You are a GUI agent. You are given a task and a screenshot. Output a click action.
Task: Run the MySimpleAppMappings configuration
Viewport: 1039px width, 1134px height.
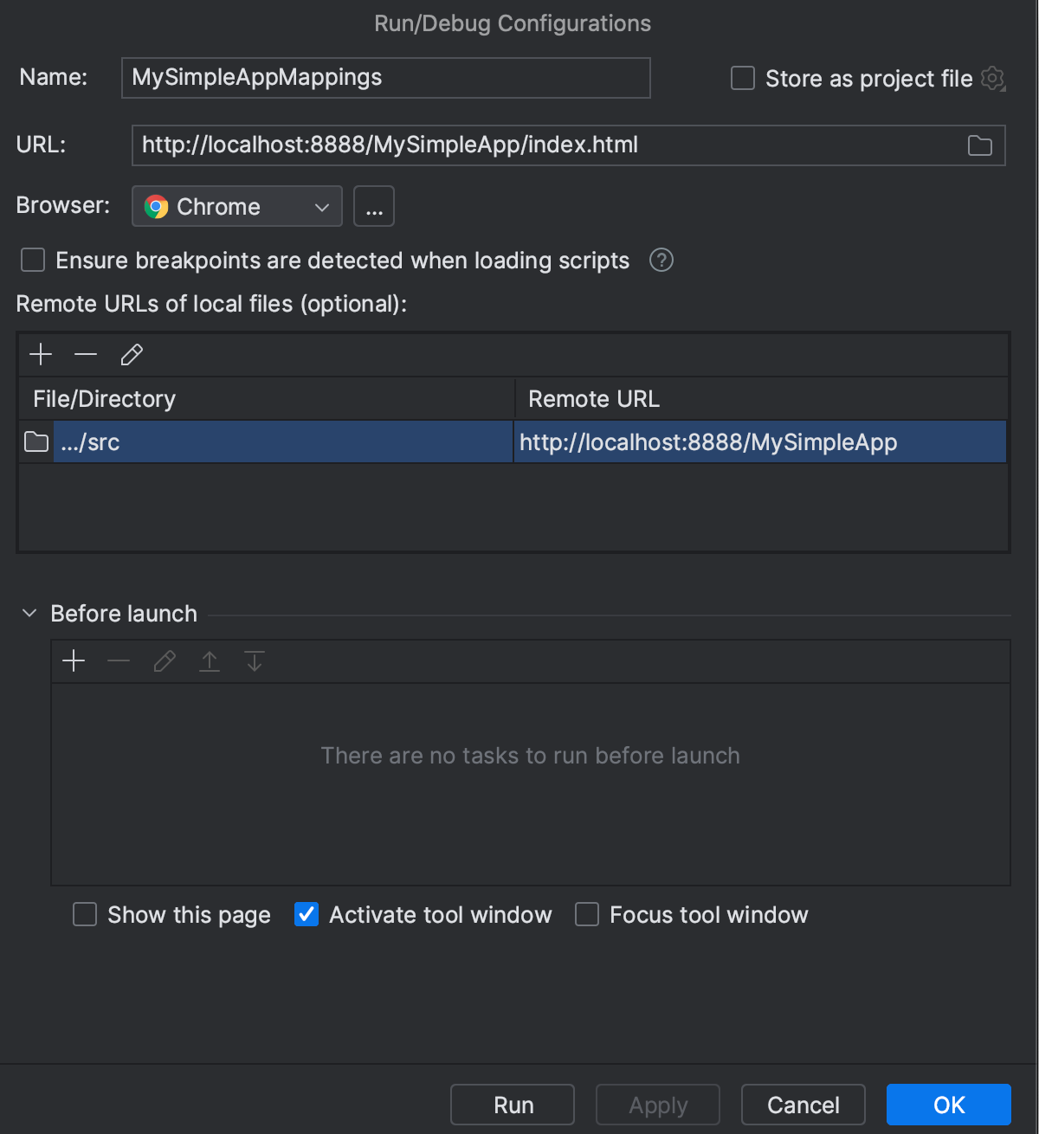pyautogui.click(x=512, y=1105)
